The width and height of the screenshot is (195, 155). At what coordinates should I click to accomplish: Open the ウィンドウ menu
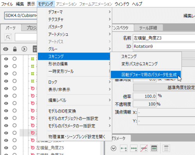122,4
